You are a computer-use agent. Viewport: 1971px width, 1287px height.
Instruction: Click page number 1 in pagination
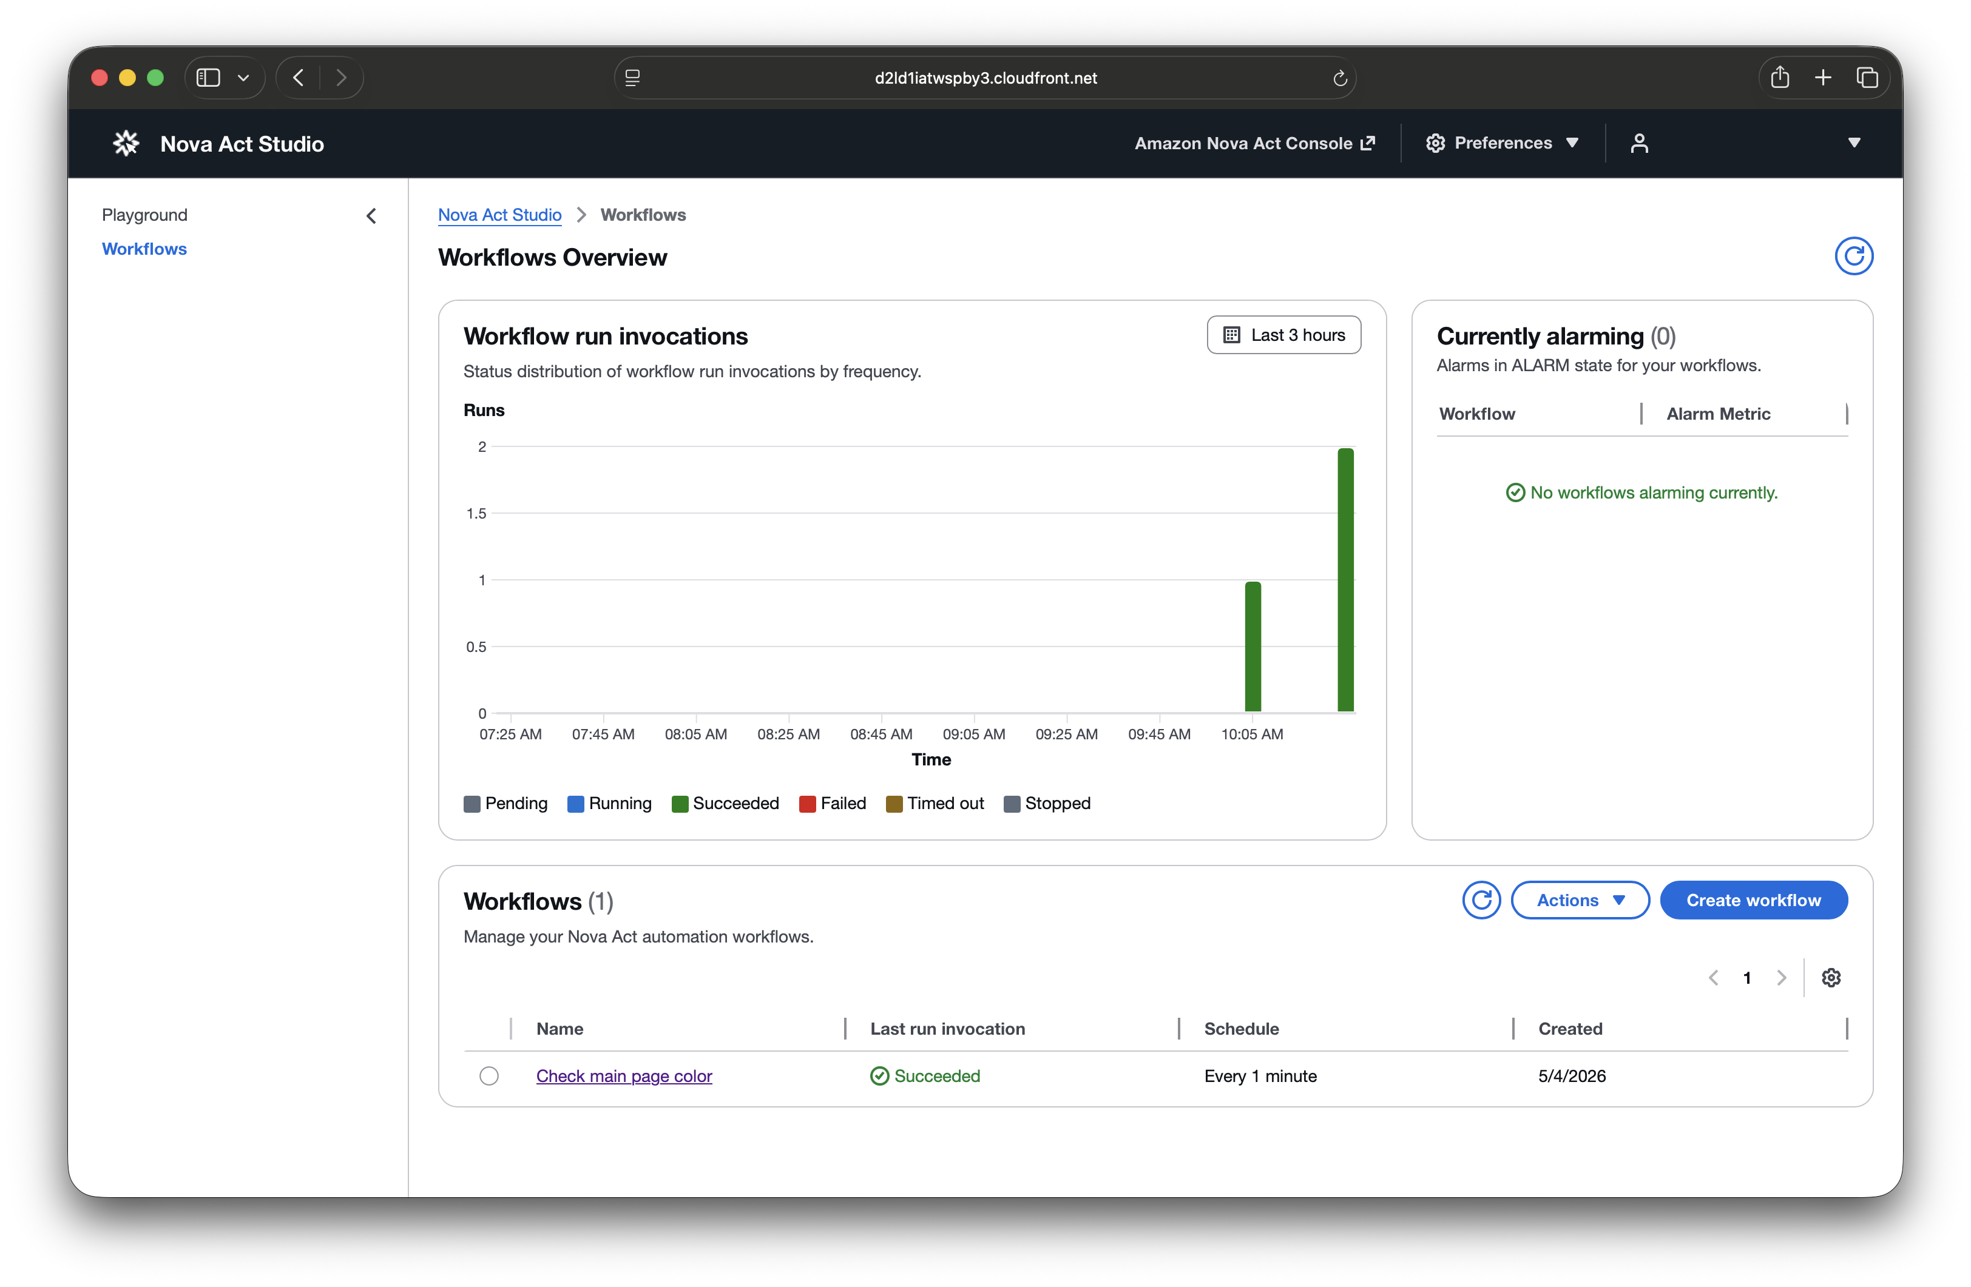(x=1746, y=978)
